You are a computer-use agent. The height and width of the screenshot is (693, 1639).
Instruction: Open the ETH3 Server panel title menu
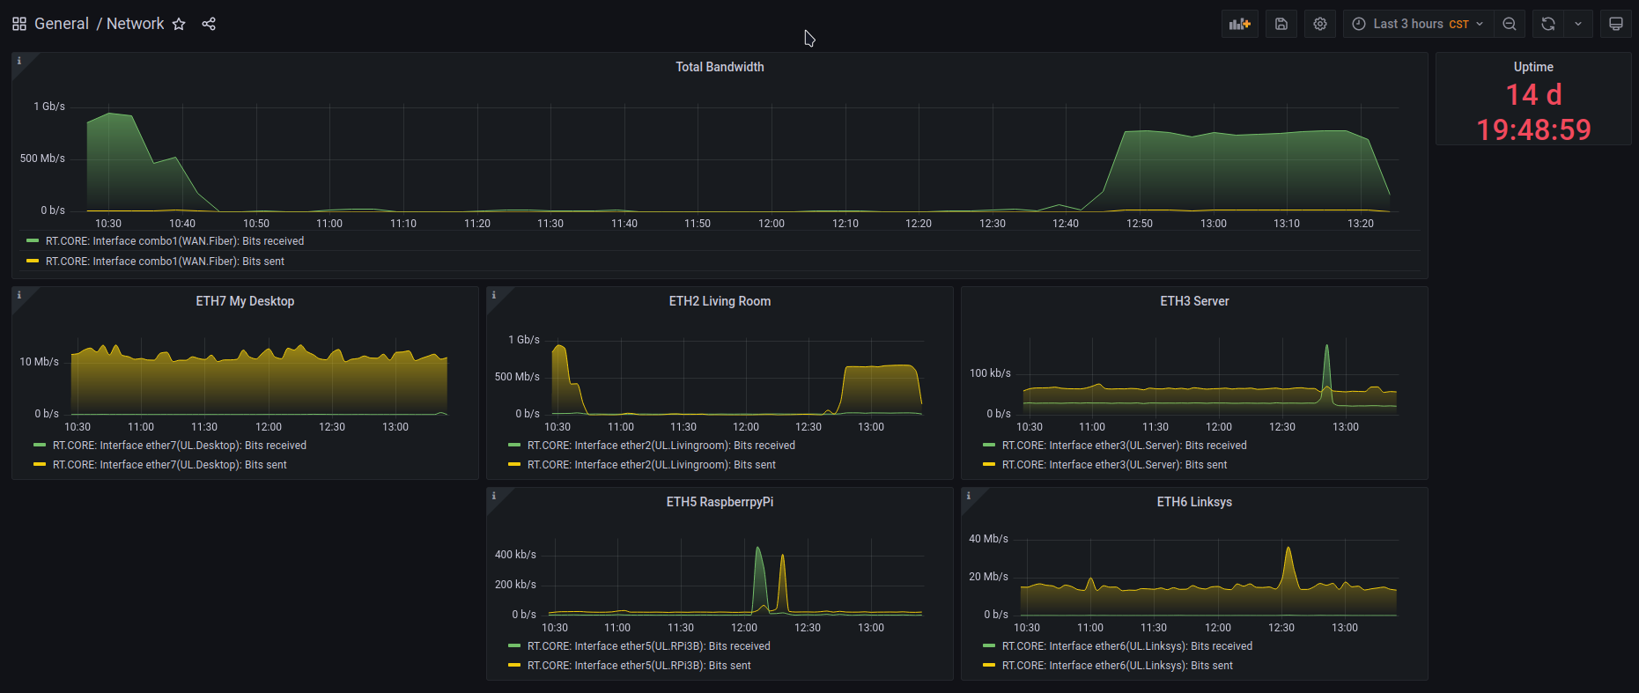pyautogui.click(x=1193, y=301)
